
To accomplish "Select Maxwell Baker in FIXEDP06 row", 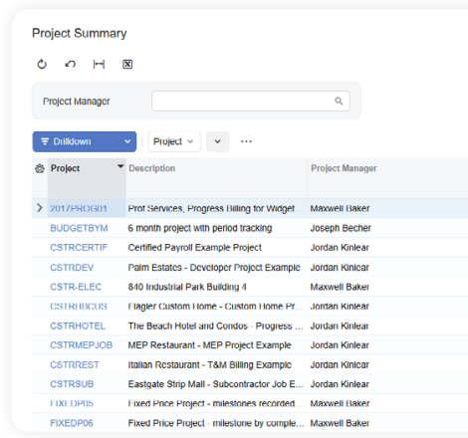I will 340,423.
